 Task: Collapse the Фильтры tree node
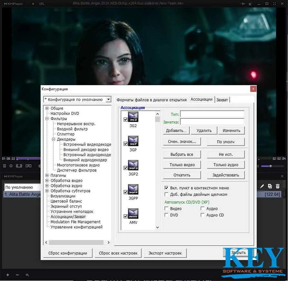(x=47, y=119)
